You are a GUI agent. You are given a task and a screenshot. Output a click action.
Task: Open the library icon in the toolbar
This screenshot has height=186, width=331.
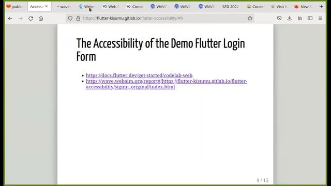[300, 19]
